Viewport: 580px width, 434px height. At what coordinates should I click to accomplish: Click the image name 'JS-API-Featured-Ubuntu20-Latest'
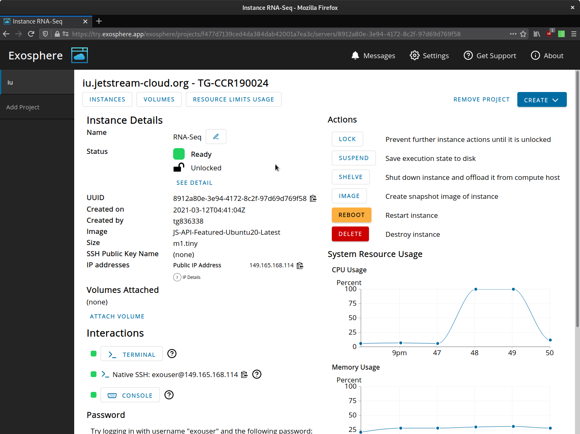coord(227,232)
